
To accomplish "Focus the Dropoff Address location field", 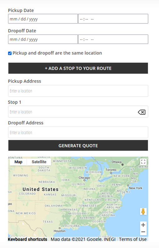I will 78,132.
